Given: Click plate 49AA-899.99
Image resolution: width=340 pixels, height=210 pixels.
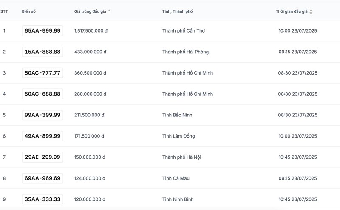Looking at the screenshot, I should coord(42,136).
